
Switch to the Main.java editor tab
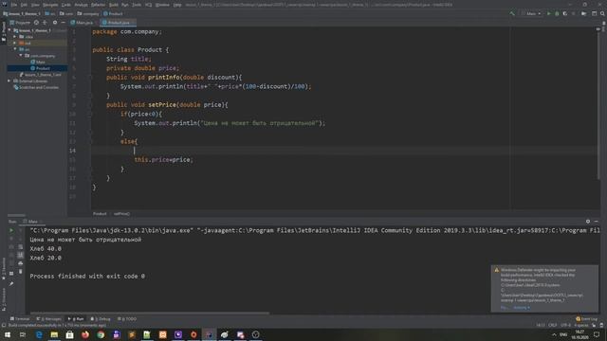pyautogui.click(x=83, y=23)
